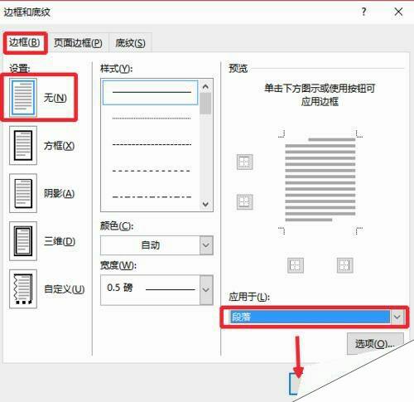Click style list scroll down arrow
The width and height of the screenshot is (414, 402).
[205, 204]
